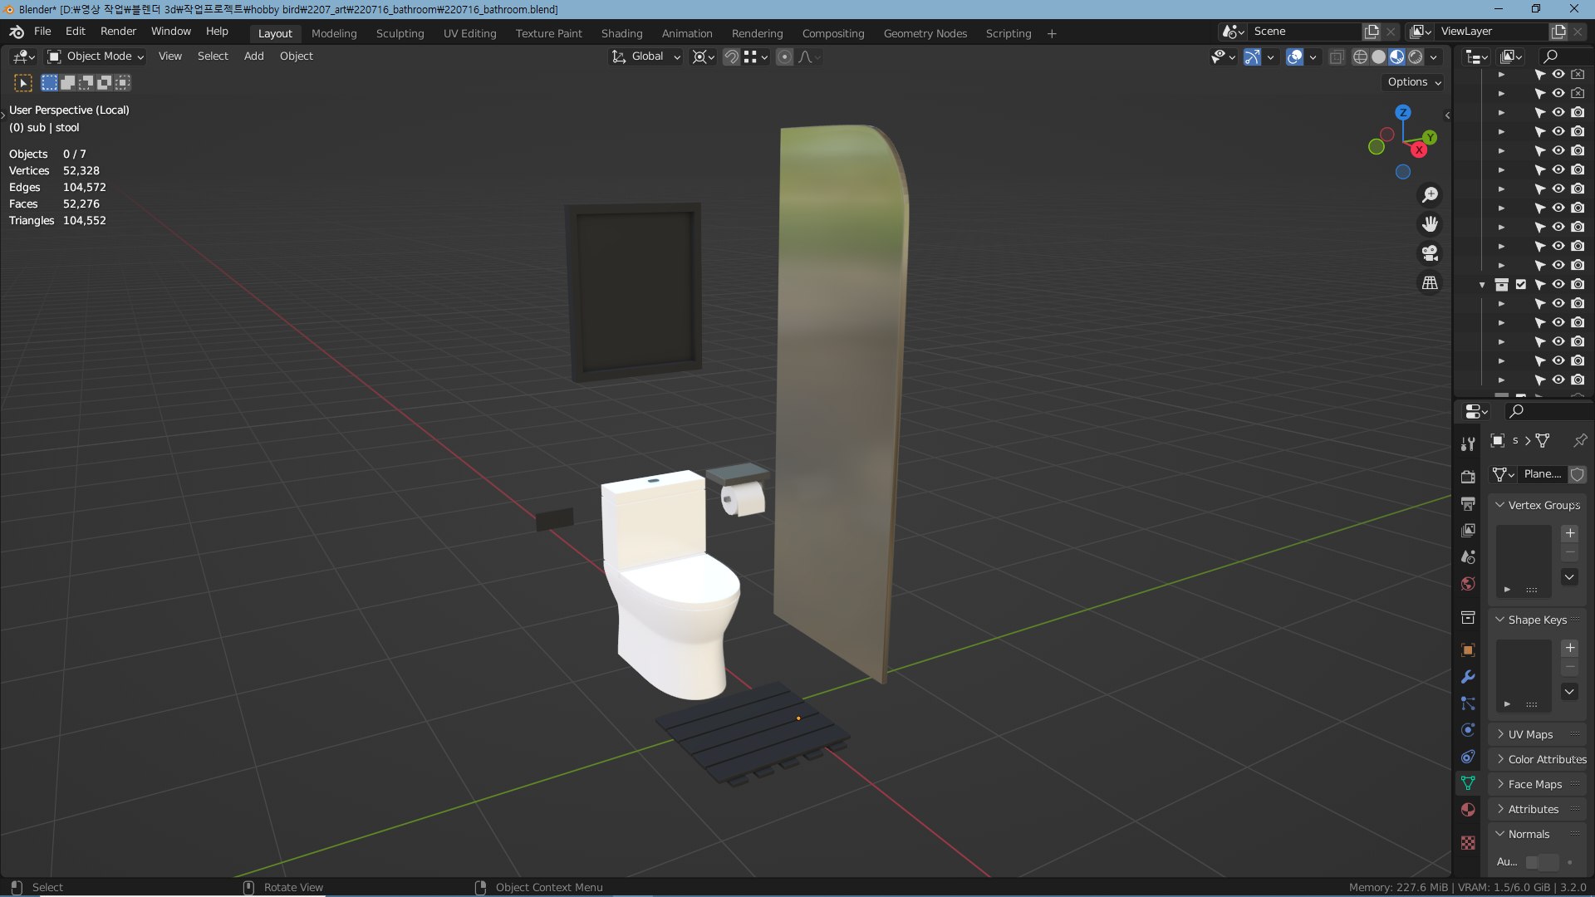Open Physics properties tab
This screenshot has height=897, width=1595.
pos(1468,730)
